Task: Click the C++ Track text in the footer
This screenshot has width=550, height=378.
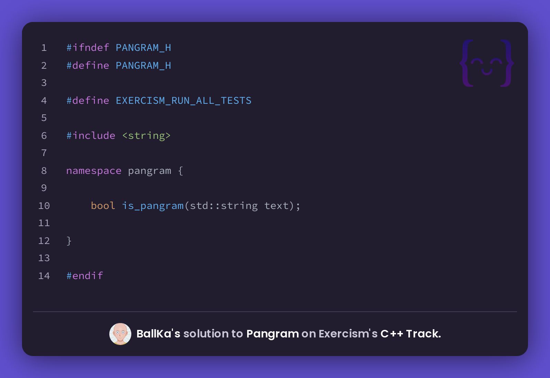Action: [410, 334]
